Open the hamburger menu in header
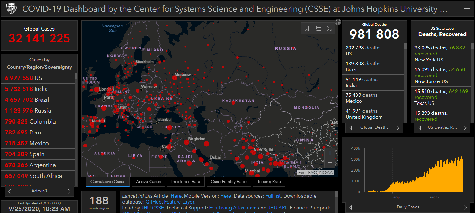The height and width of the screenshot is (213, 475). (467, 8)
